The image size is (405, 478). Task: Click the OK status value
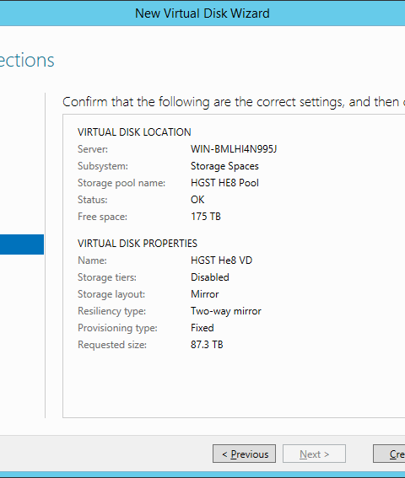197,200
